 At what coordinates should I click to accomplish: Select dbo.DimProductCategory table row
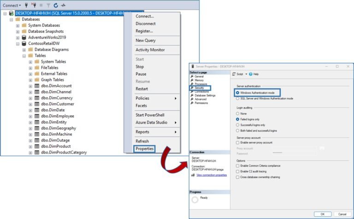point(64,152)
